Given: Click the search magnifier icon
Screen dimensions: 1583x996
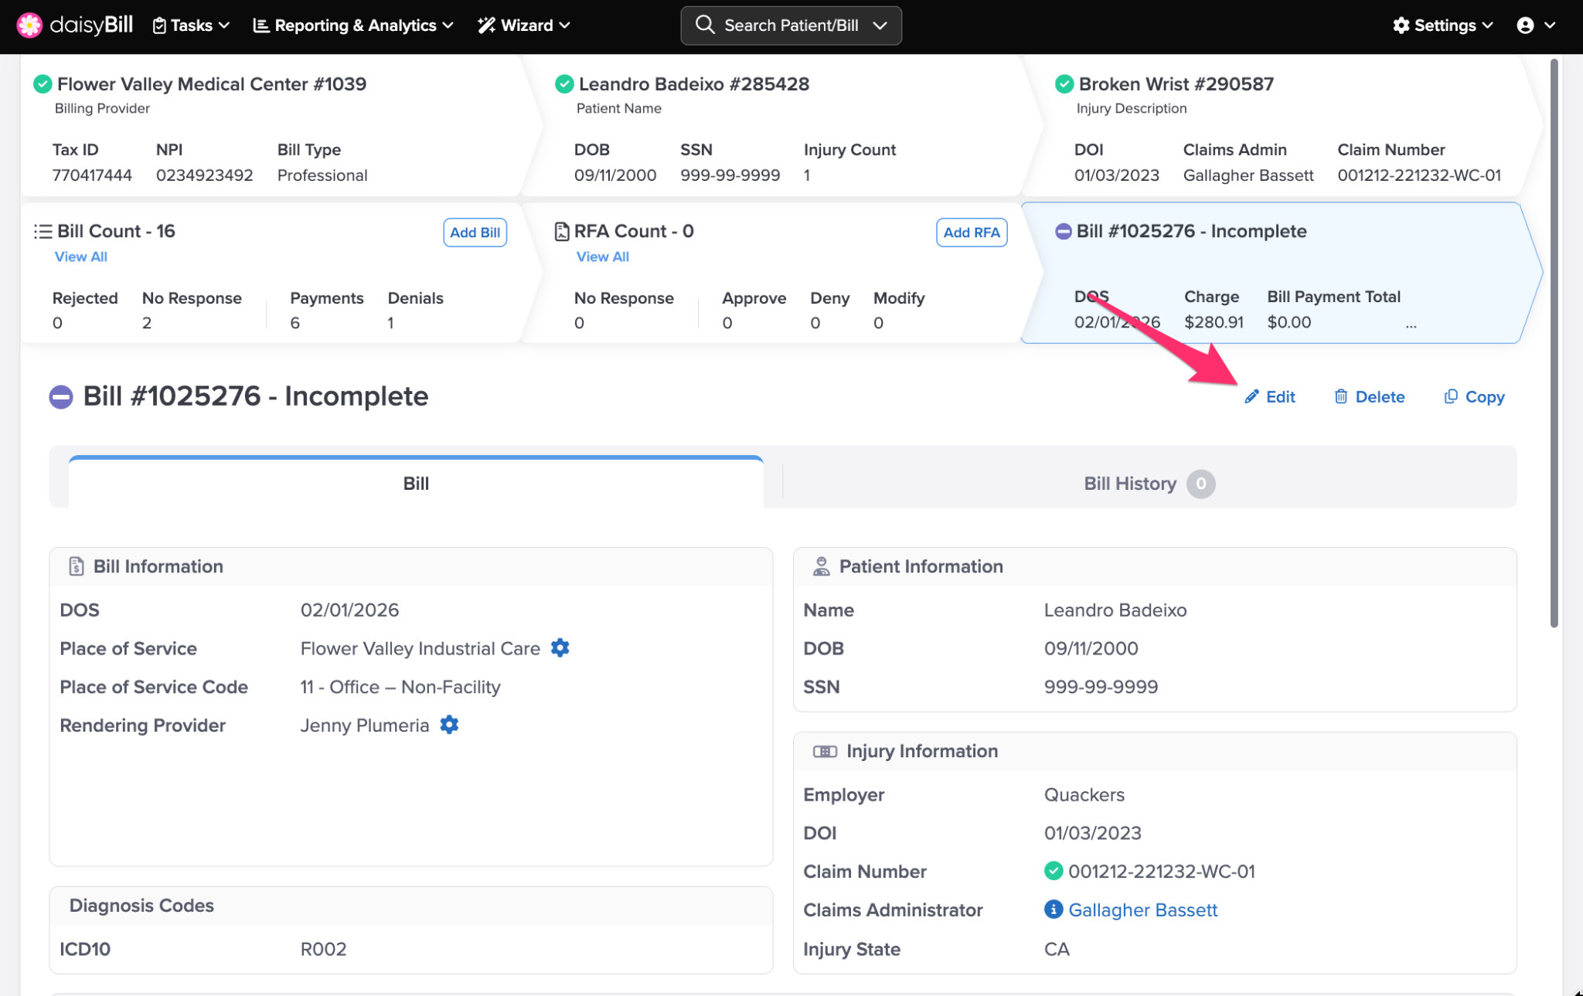Looking at the screenshot, I should (704, 25).
